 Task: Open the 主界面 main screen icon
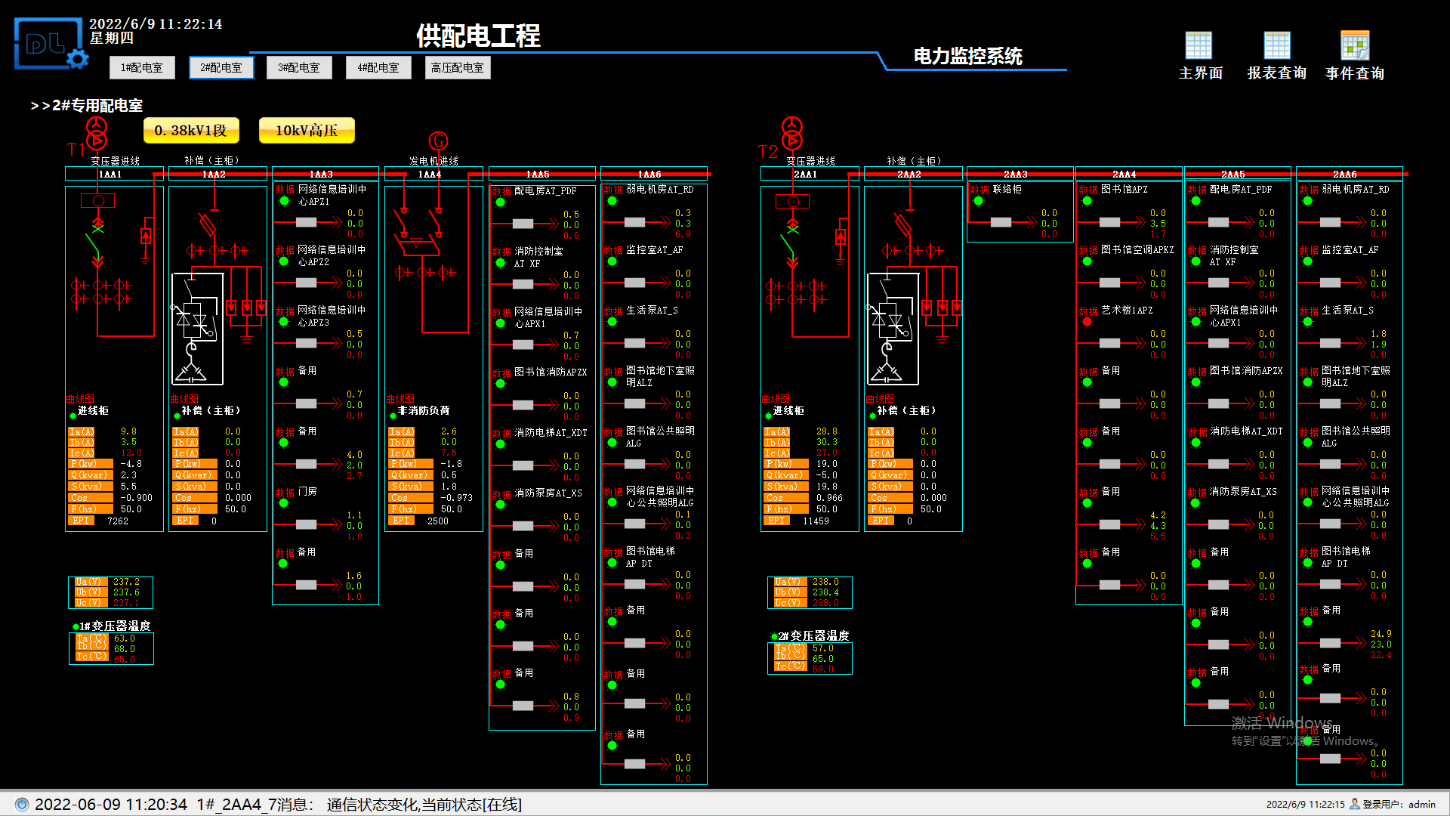coord(1199,46)
